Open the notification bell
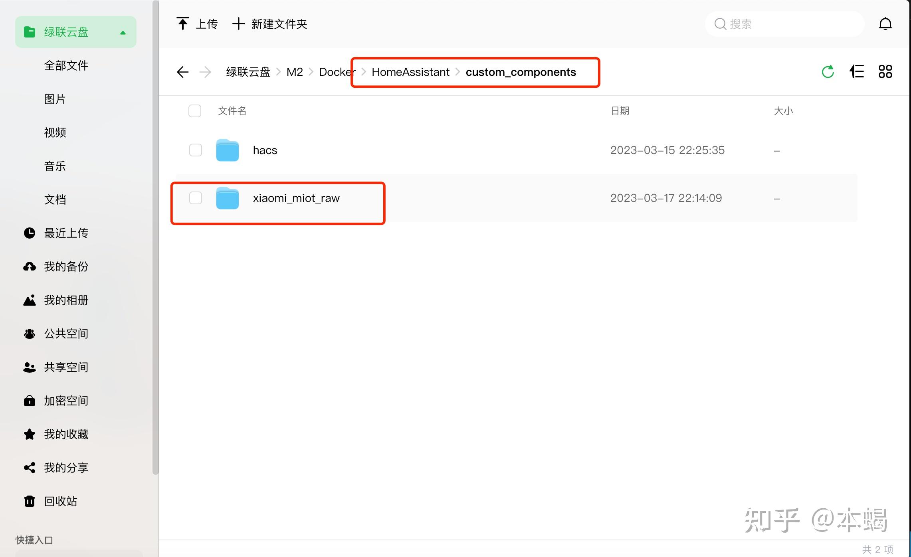Image resolution: width=911 pixels, height=557 pixels. pyautogui.click(x=885, y=24)
